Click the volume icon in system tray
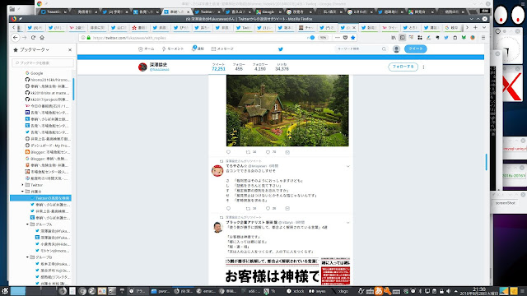The height and width of the screenshot is (296, 527). (x=448, y=291)
